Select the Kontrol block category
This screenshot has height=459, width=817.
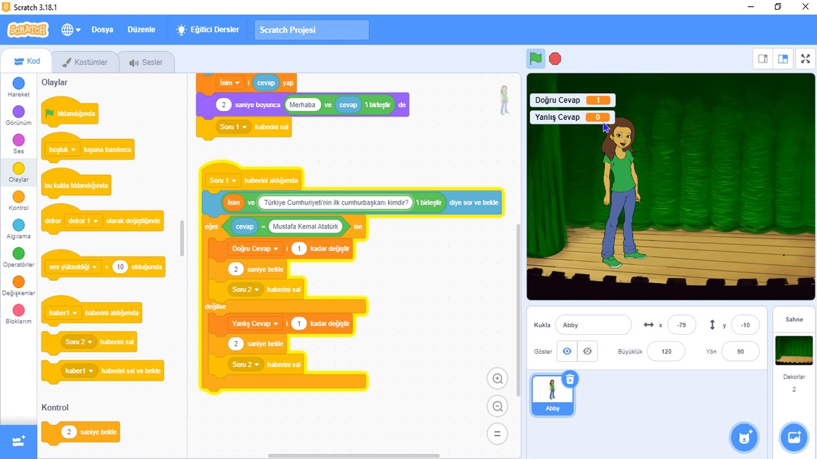click(19, 201)
